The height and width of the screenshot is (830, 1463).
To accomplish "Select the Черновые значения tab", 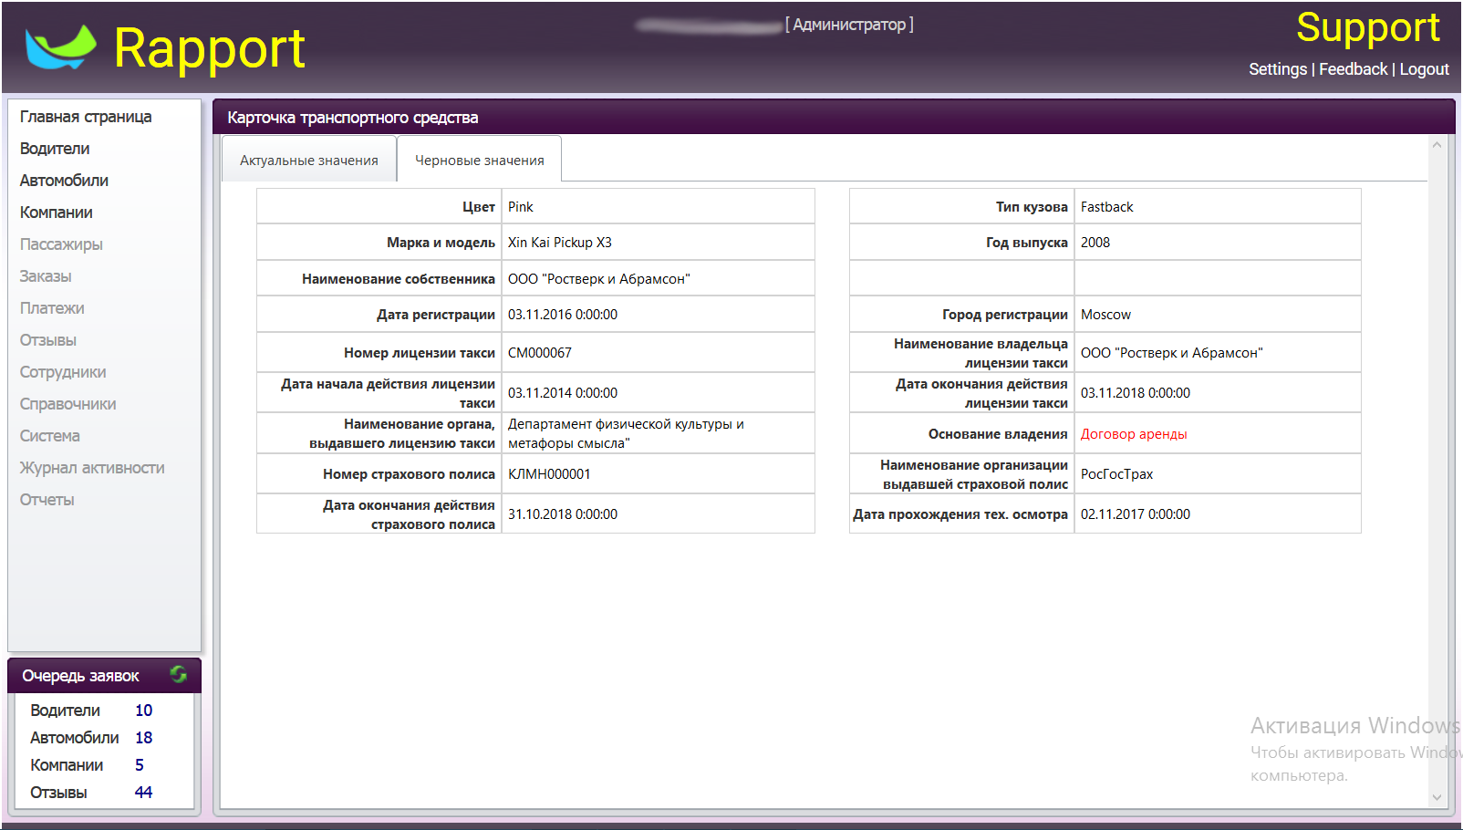I will pos(480,160).
